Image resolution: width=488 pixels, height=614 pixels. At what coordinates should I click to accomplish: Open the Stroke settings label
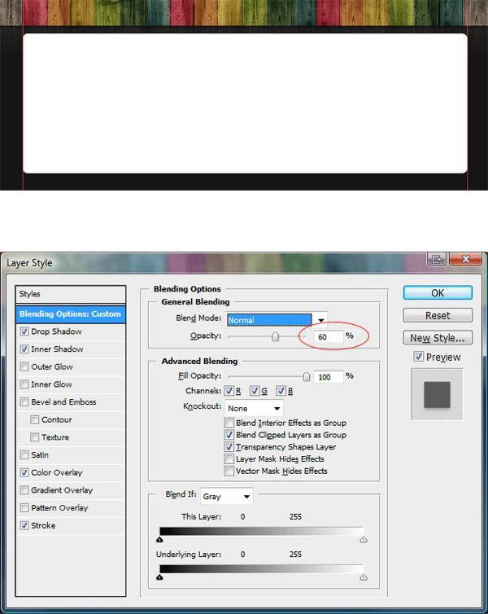coord(43,525)
